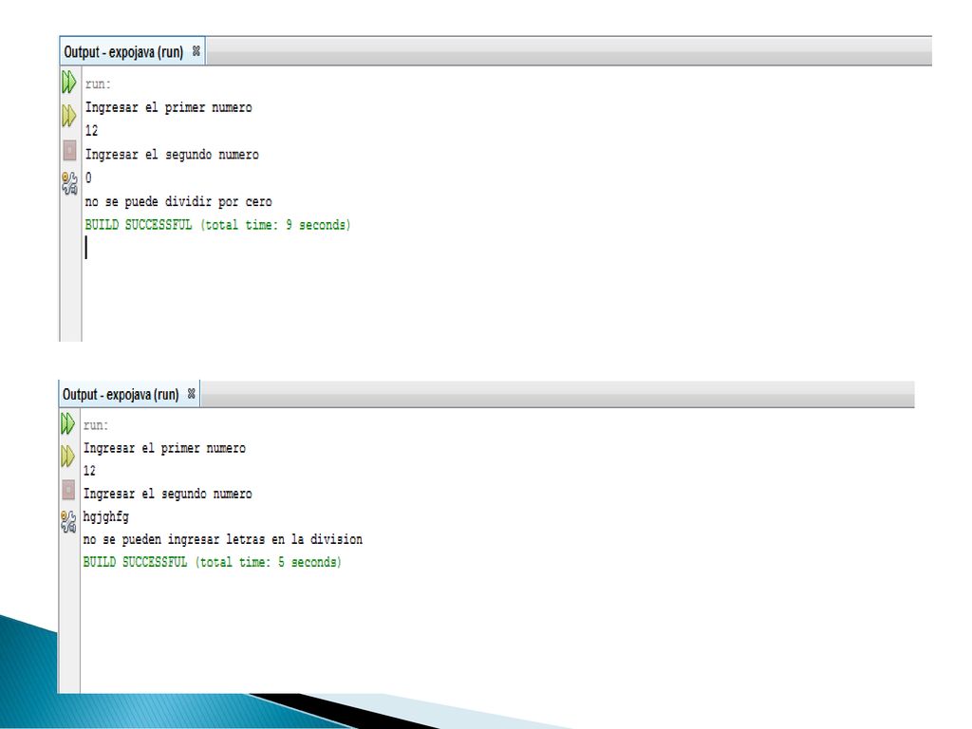Click text 'no se puede dividir por cero'
Image resolution: width=972 pixels, height=729 pixels.
click(178, 201)
